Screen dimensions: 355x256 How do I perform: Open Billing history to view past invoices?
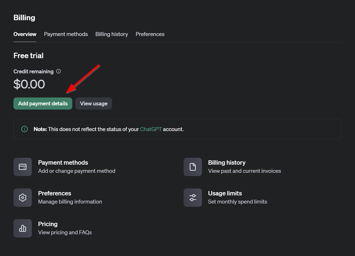click(x=227, y=162)
